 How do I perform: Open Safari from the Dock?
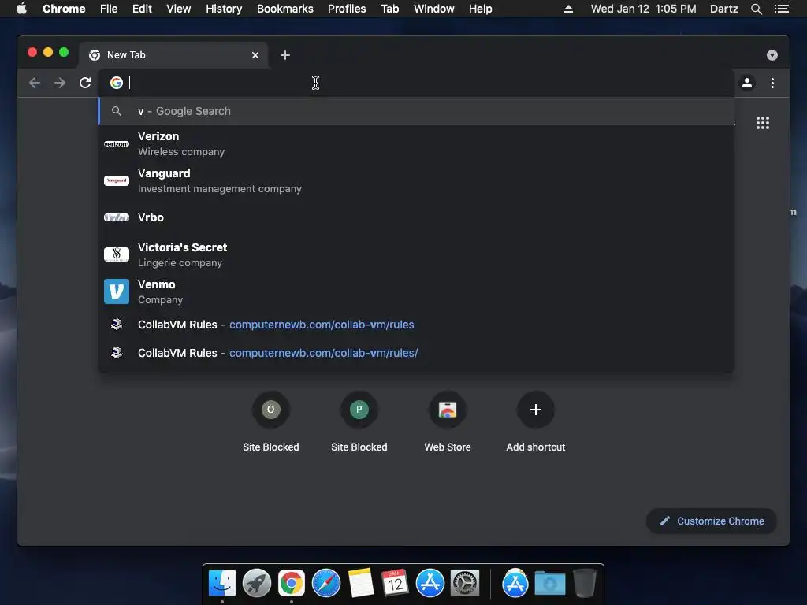(326, 584)
